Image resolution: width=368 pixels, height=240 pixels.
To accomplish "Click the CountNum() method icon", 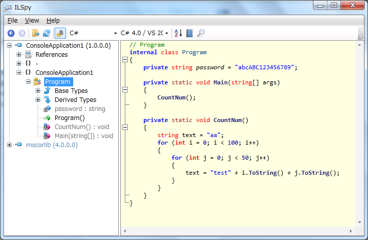I will [47, 127].
